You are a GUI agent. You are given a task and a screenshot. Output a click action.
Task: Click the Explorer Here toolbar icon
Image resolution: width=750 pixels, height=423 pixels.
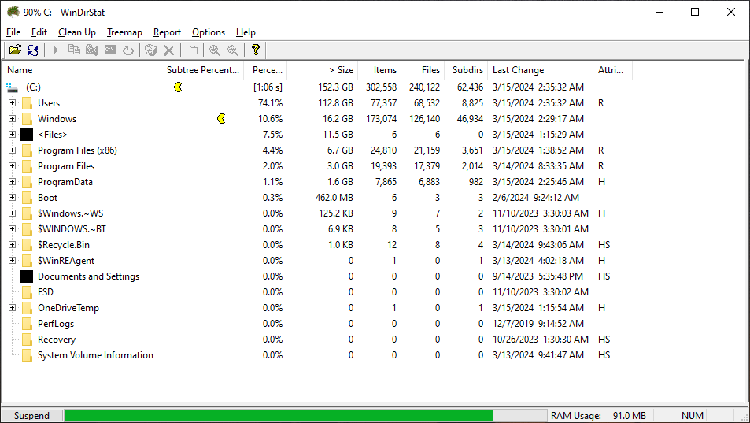[x=92, y=50]
